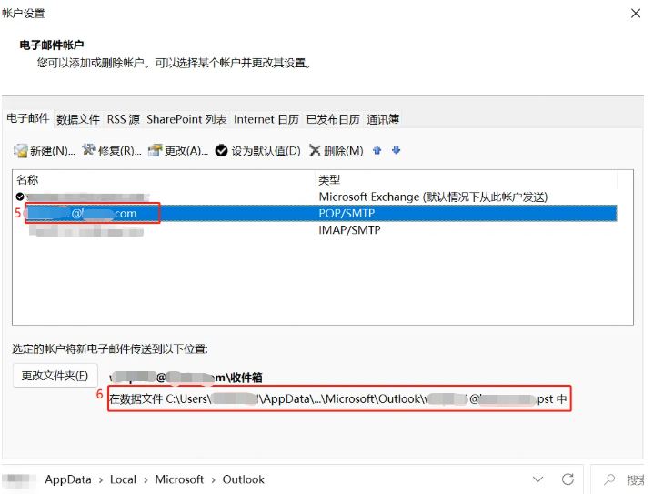The width and height of the screenshot is (653, 494).
Task: Click Microsoft in the Explorer address bar
Action: tap(179, 479)
